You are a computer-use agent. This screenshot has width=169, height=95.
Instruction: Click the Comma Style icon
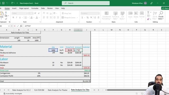(x=91, y=17)
